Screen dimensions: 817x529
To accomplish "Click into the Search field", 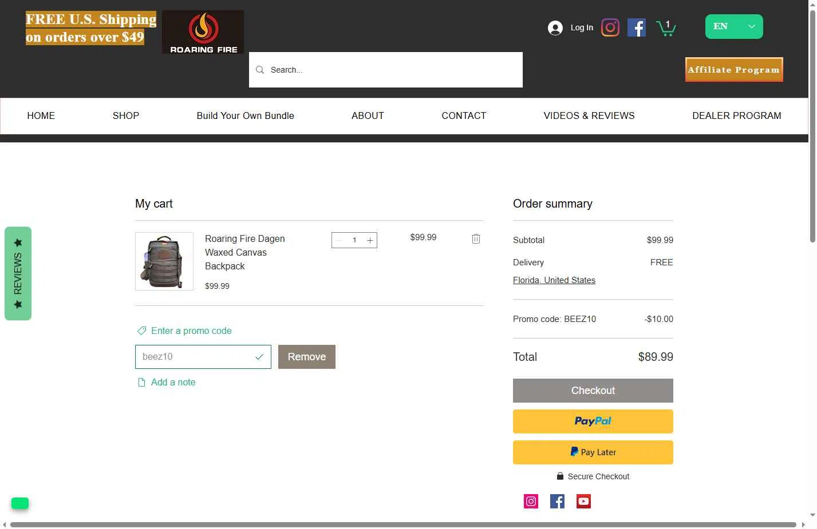I will pyautogui.click(x=386, y=70).
